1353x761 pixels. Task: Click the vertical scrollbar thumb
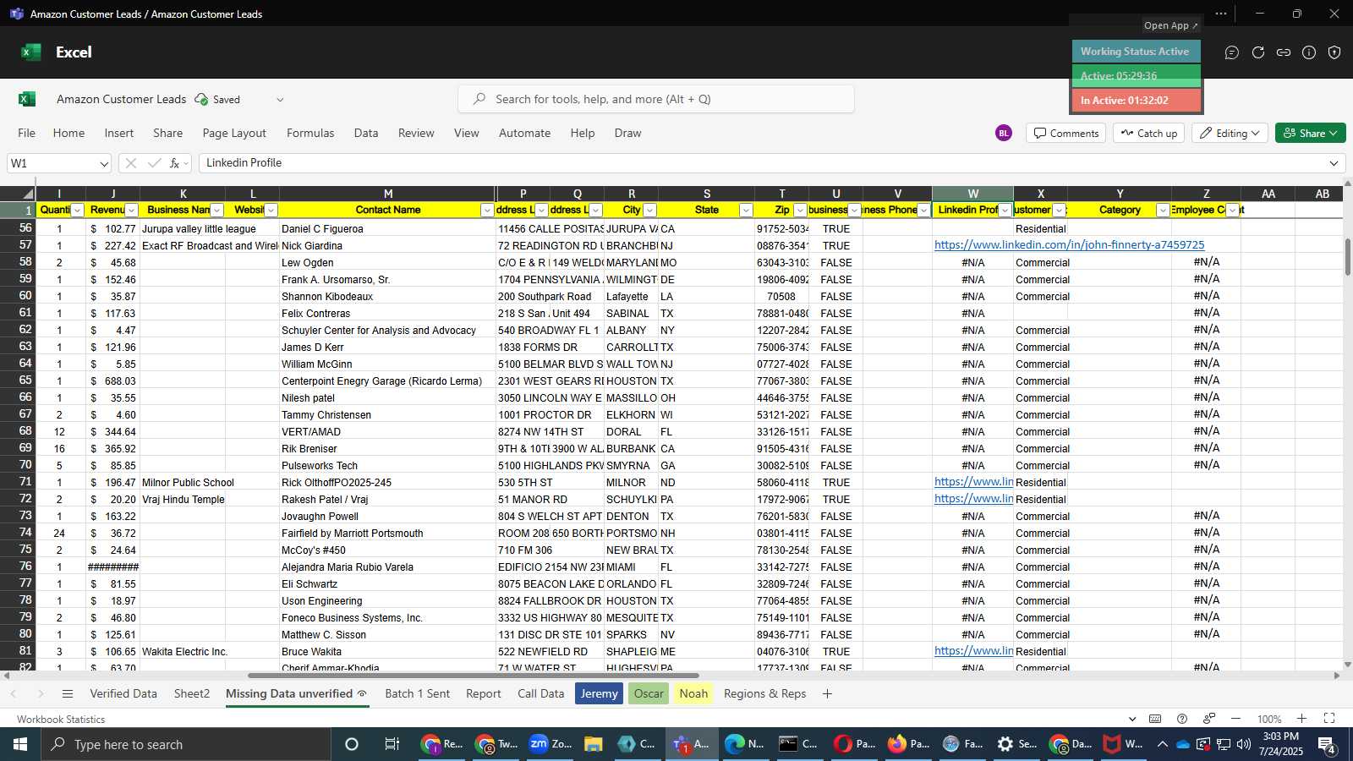click(1347, 256)
